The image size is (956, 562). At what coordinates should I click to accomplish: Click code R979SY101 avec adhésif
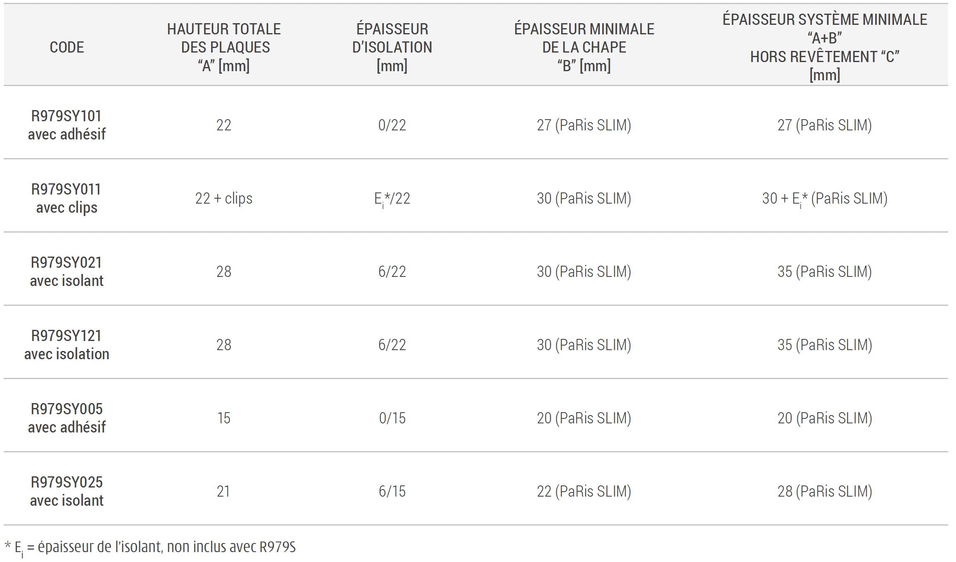coord(67,125)
